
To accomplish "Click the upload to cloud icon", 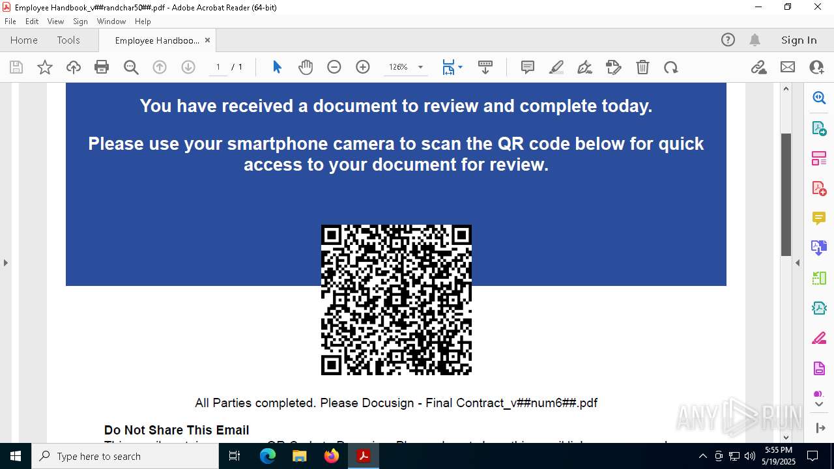I will pyautogui.click(x=74, y=67).
